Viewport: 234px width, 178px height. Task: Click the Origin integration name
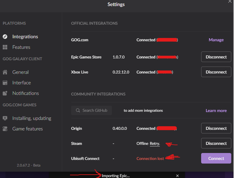(76, 128)
